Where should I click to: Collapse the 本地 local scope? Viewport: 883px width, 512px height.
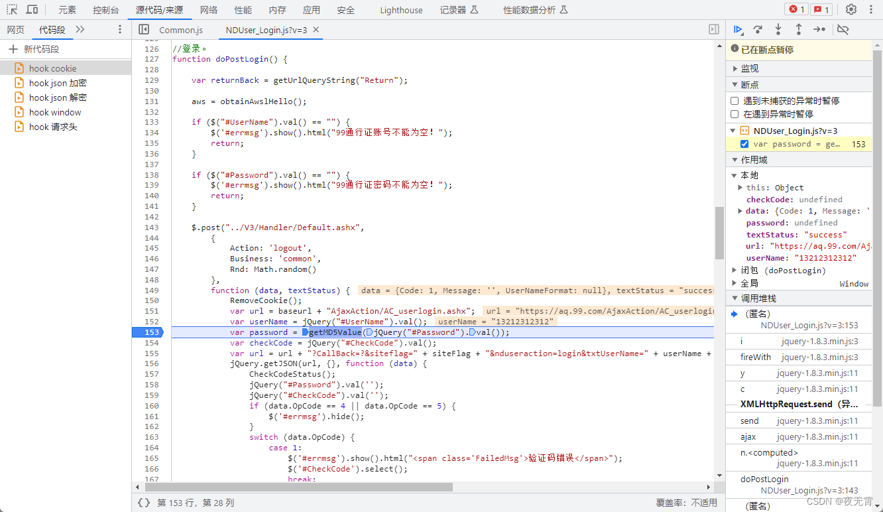click(734, 175)
